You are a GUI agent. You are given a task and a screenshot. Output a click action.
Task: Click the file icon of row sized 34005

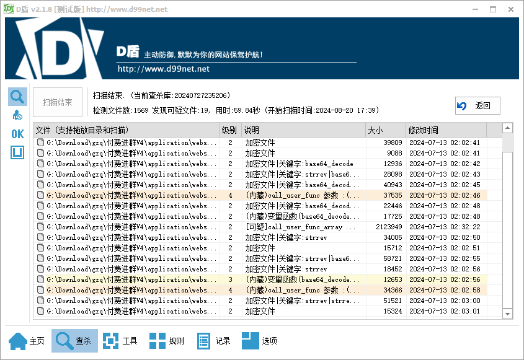coord(40,237)
